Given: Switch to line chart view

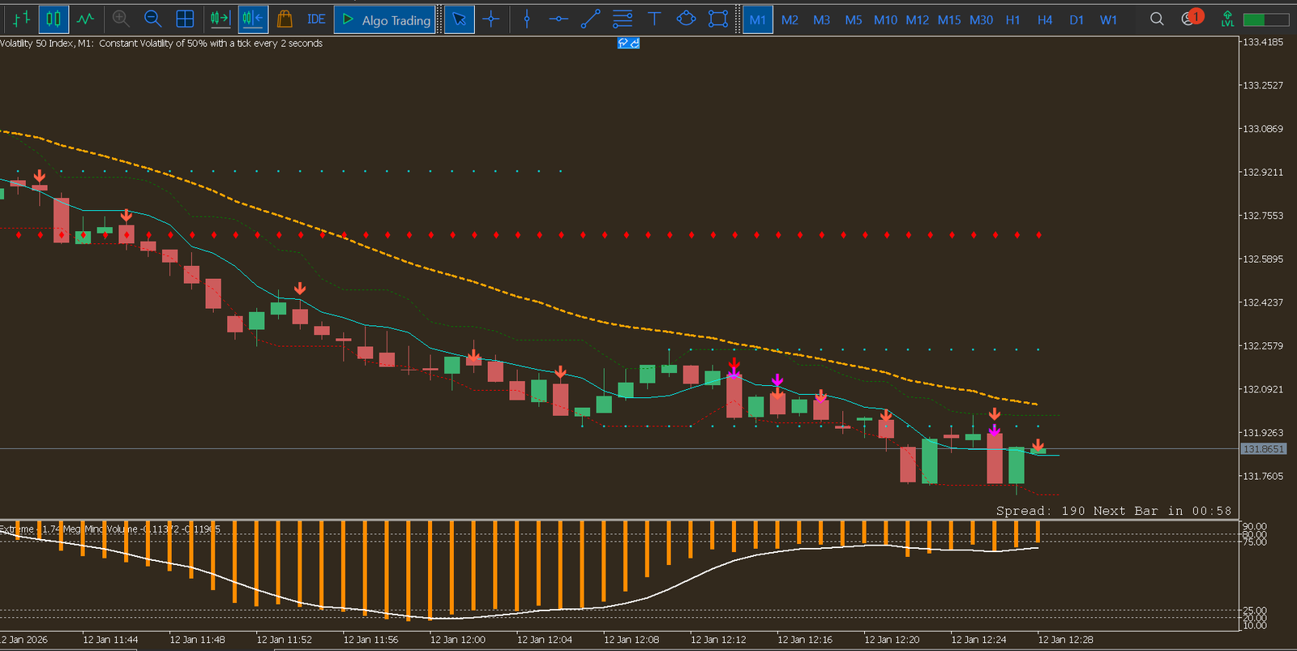Looking at the screenshot, I should [x=85, y=19].
